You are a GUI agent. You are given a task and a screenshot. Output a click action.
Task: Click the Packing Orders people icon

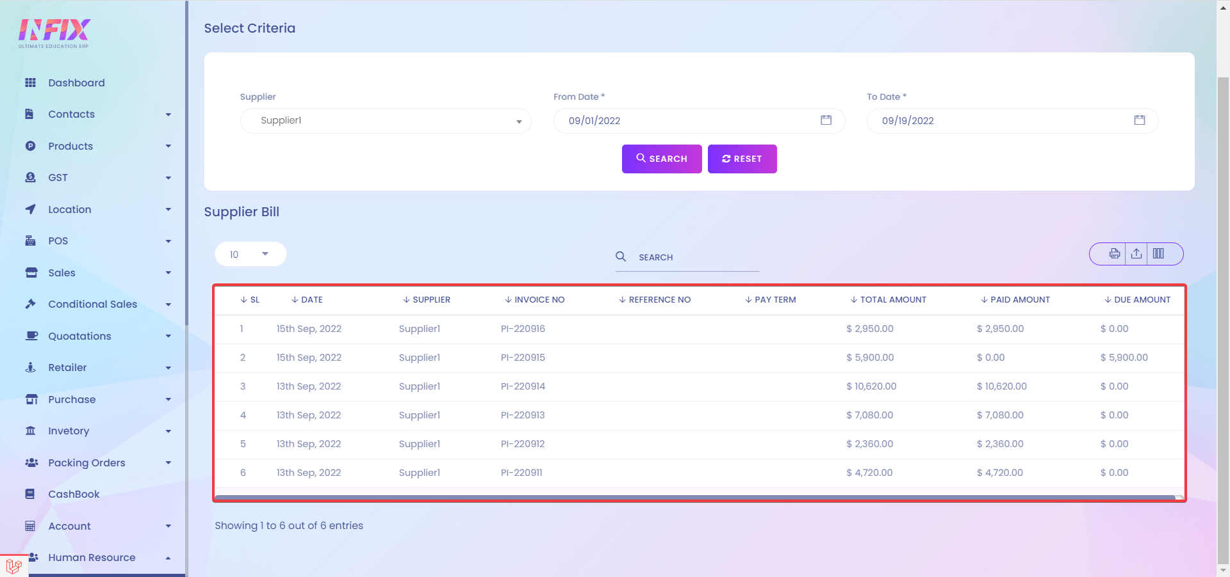pos(31,462)
